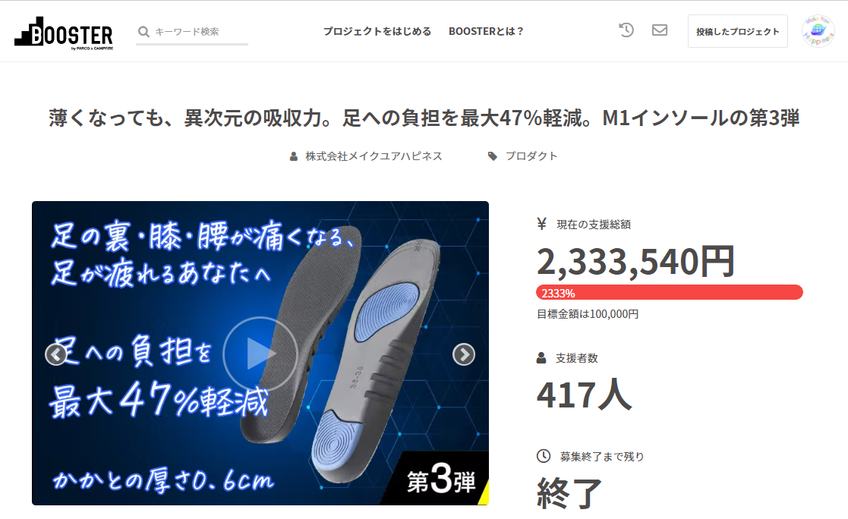Click the red 2333% progress bar
The image size is (848, 519).
[670, 292]
